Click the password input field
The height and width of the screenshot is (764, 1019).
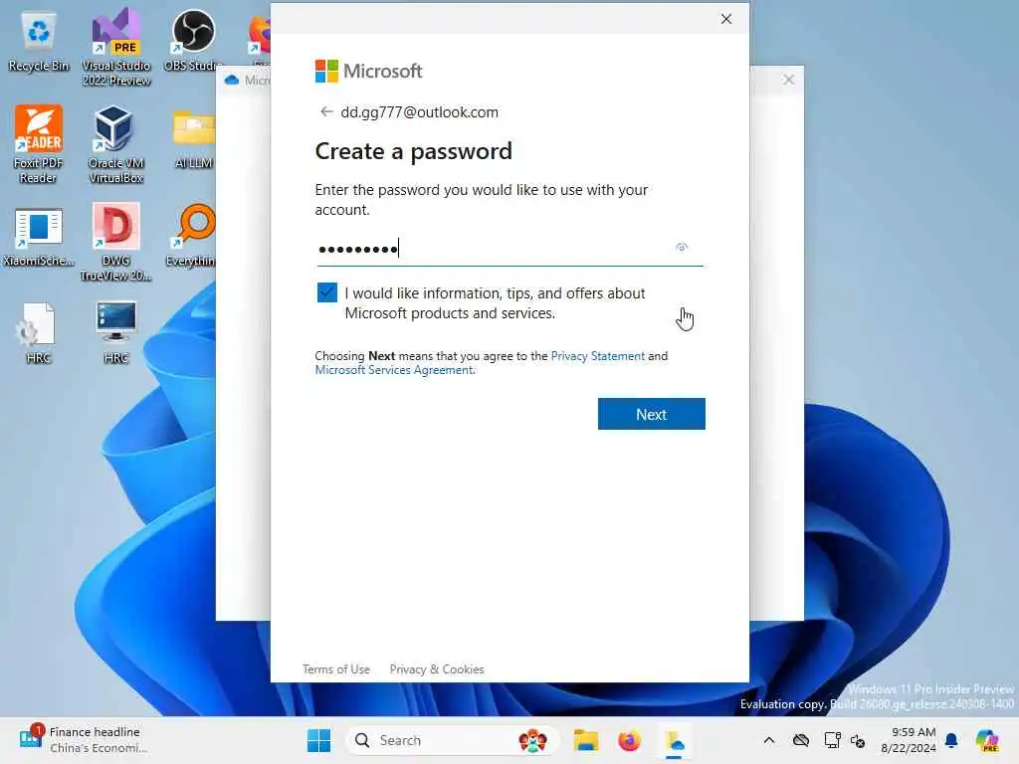pos(509,248)
